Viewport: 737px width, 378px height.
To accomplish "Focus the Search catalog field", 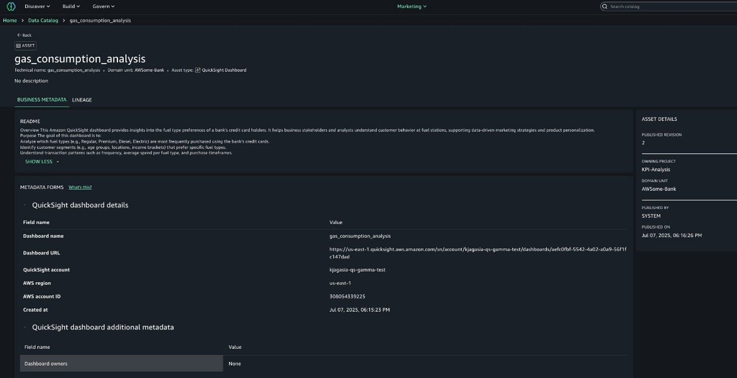I will pos(668,6).
